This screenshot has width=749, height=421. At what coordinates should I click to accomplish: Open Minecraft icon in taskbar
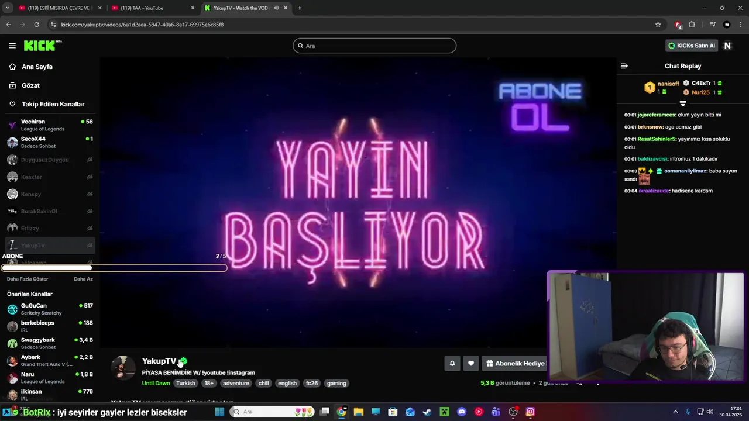point(444,412)
